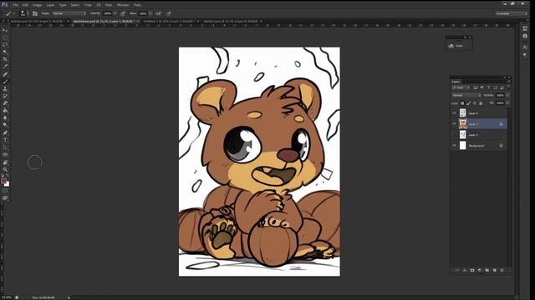Open layer Fill dropdown arrow
This screenshot has width=535, height=300.
[x=507, y=102]
